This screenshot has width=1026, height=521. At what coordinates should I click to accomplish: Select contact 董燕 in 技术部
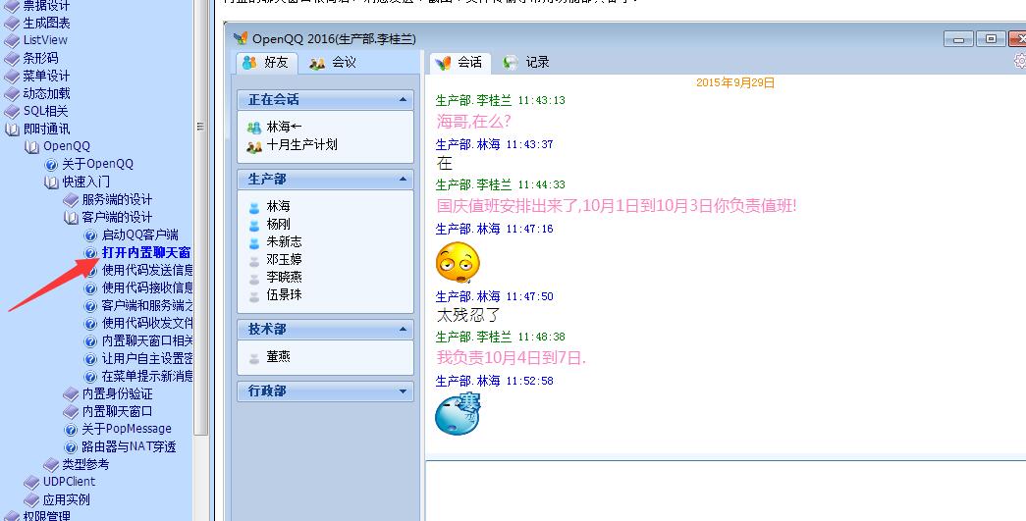coord(278,357)
